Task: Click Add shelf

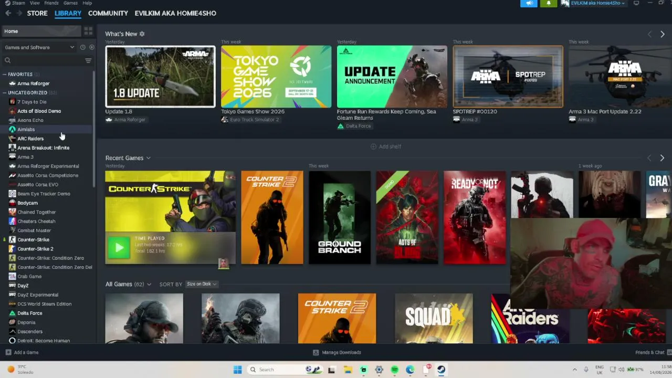Action: pyautogui.click(x=386, y=146)
